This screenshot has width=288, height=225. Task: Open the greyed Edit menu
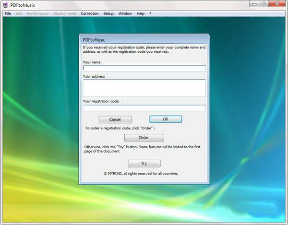point(19,13)
